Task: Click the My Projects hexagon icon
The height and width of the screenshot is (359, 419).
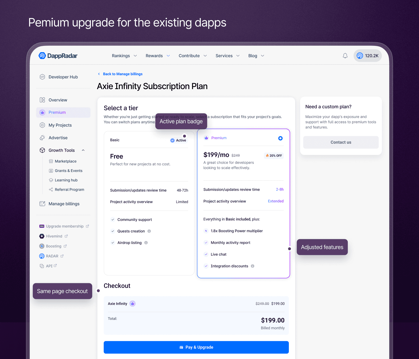Action: [x=42, y=125]
